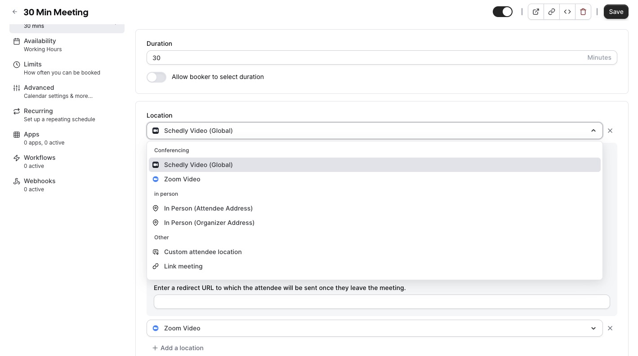Select Zoom Video in dropdown list

(375, 179)
